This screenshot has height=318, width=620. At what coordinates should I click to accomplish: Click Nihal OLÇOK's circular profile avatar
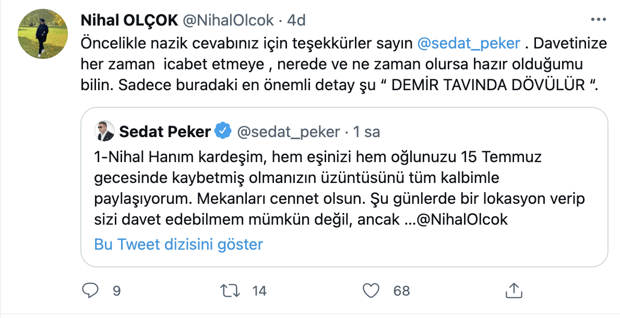[42, 33]
